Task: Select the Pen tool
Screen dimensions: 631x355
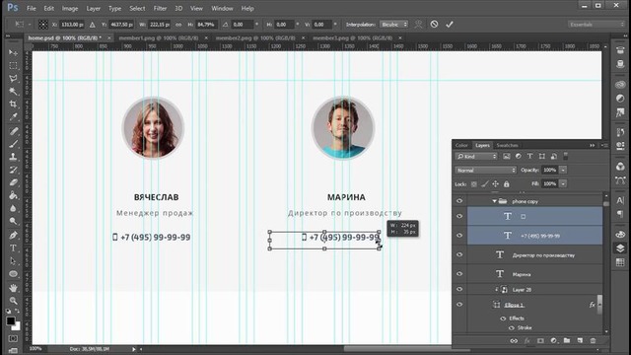Action: (x=13, y=235)
